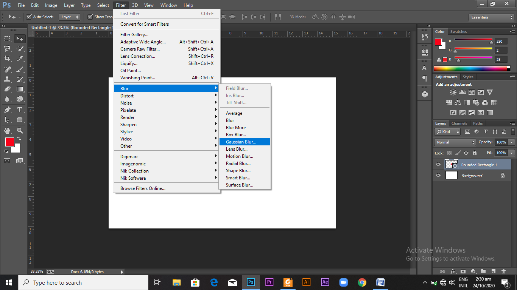Select the Crop tool

click(7, 59)
